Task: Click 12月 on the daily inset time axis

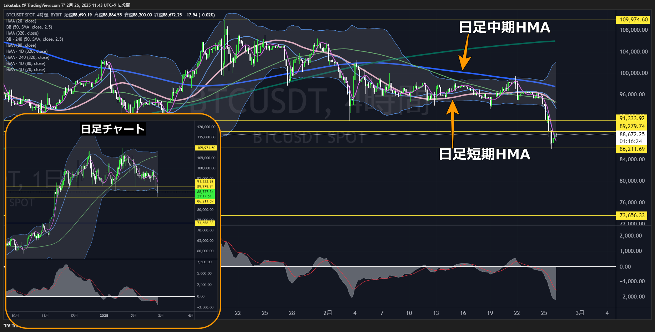Action: coord(74,316)
